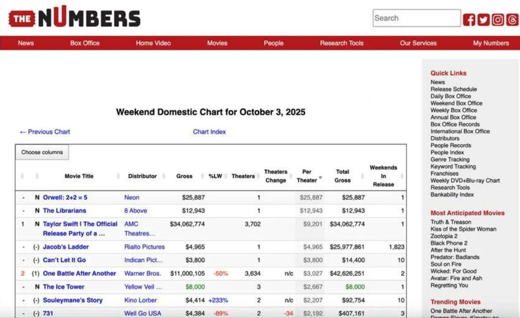This screenshot has height=318, width=520.
Task: Click 1,823 weekends value for Jacob's Ladder
Action: coord(397,247)
